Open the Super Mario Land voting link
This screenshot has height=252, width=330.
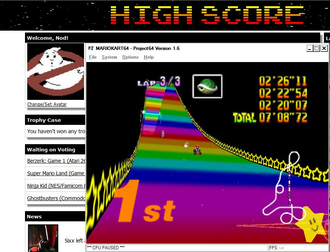tap(56, 173)
